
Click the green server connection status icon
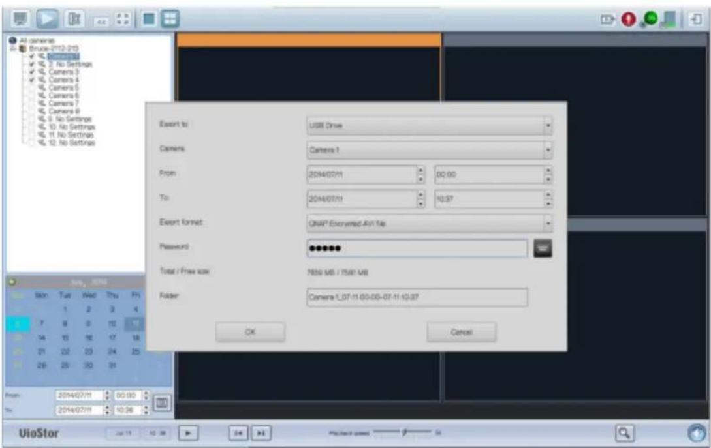coord(650,18)
